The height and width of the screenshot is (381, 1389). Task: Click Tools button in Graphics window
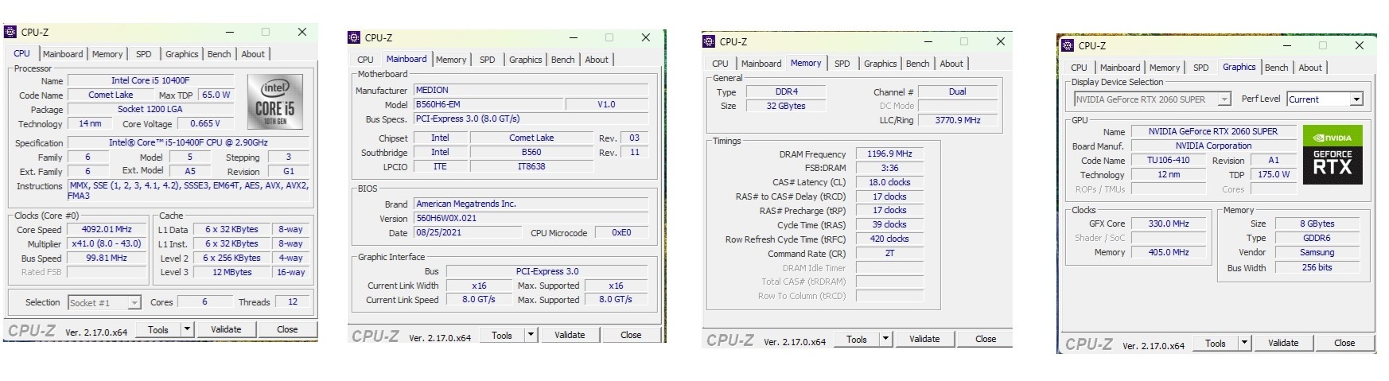1216,343
